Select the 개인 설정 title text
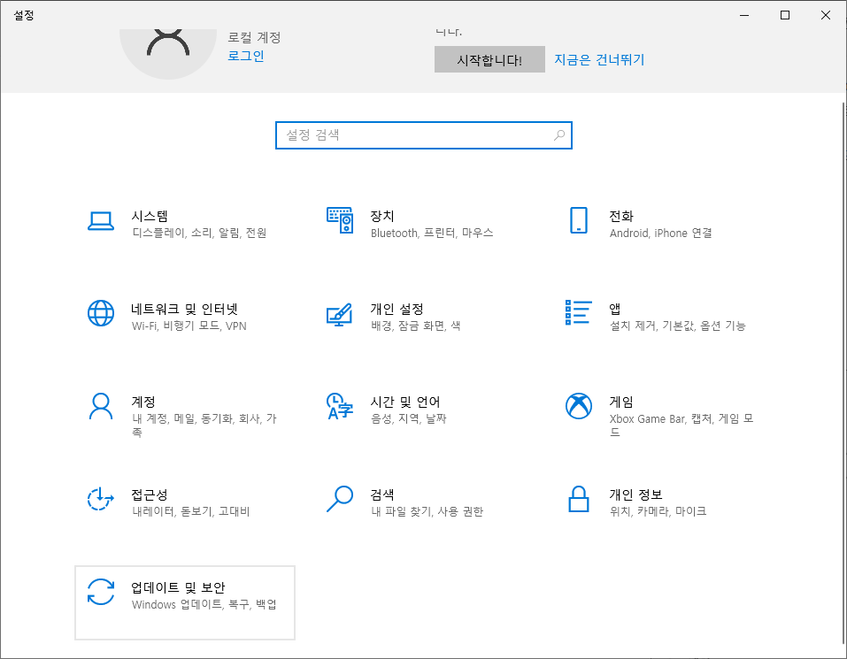Screen dimensions: 847x659 pos(397,309)
